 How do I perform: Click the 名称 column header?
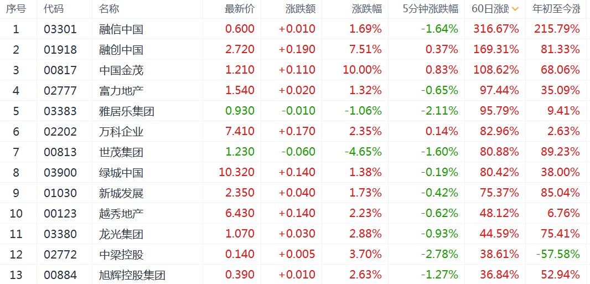point(109,9)
